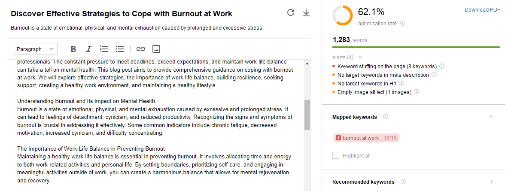This screenshot has height=191, width=505.
Task: Click the editor's vertical scrollbar thumb
Action: pos(307,115)
